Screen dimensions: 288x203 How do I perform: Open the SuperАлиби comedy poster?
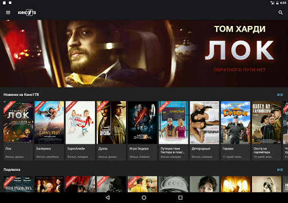click(80, 122)
